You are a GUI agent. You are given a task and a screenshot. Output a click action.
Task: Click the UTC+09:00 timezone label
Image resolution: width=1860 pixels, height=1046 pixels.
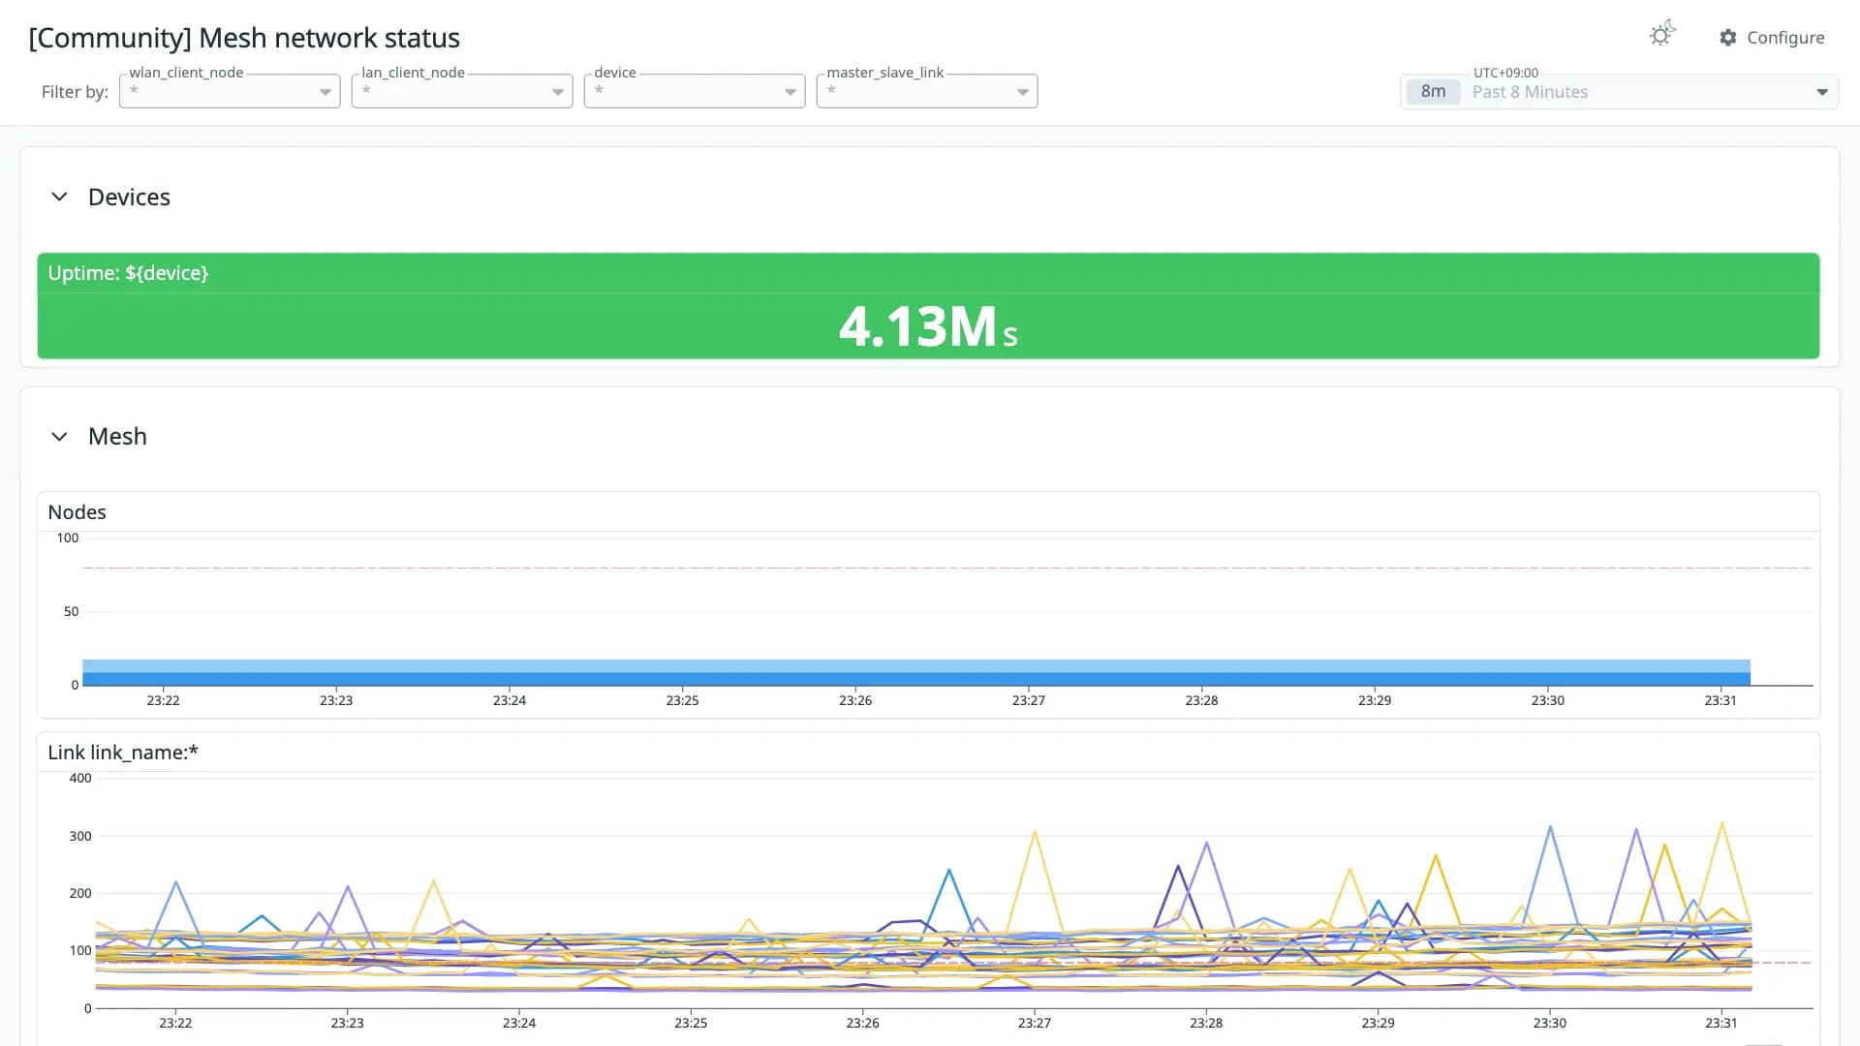pos(1505,73)
